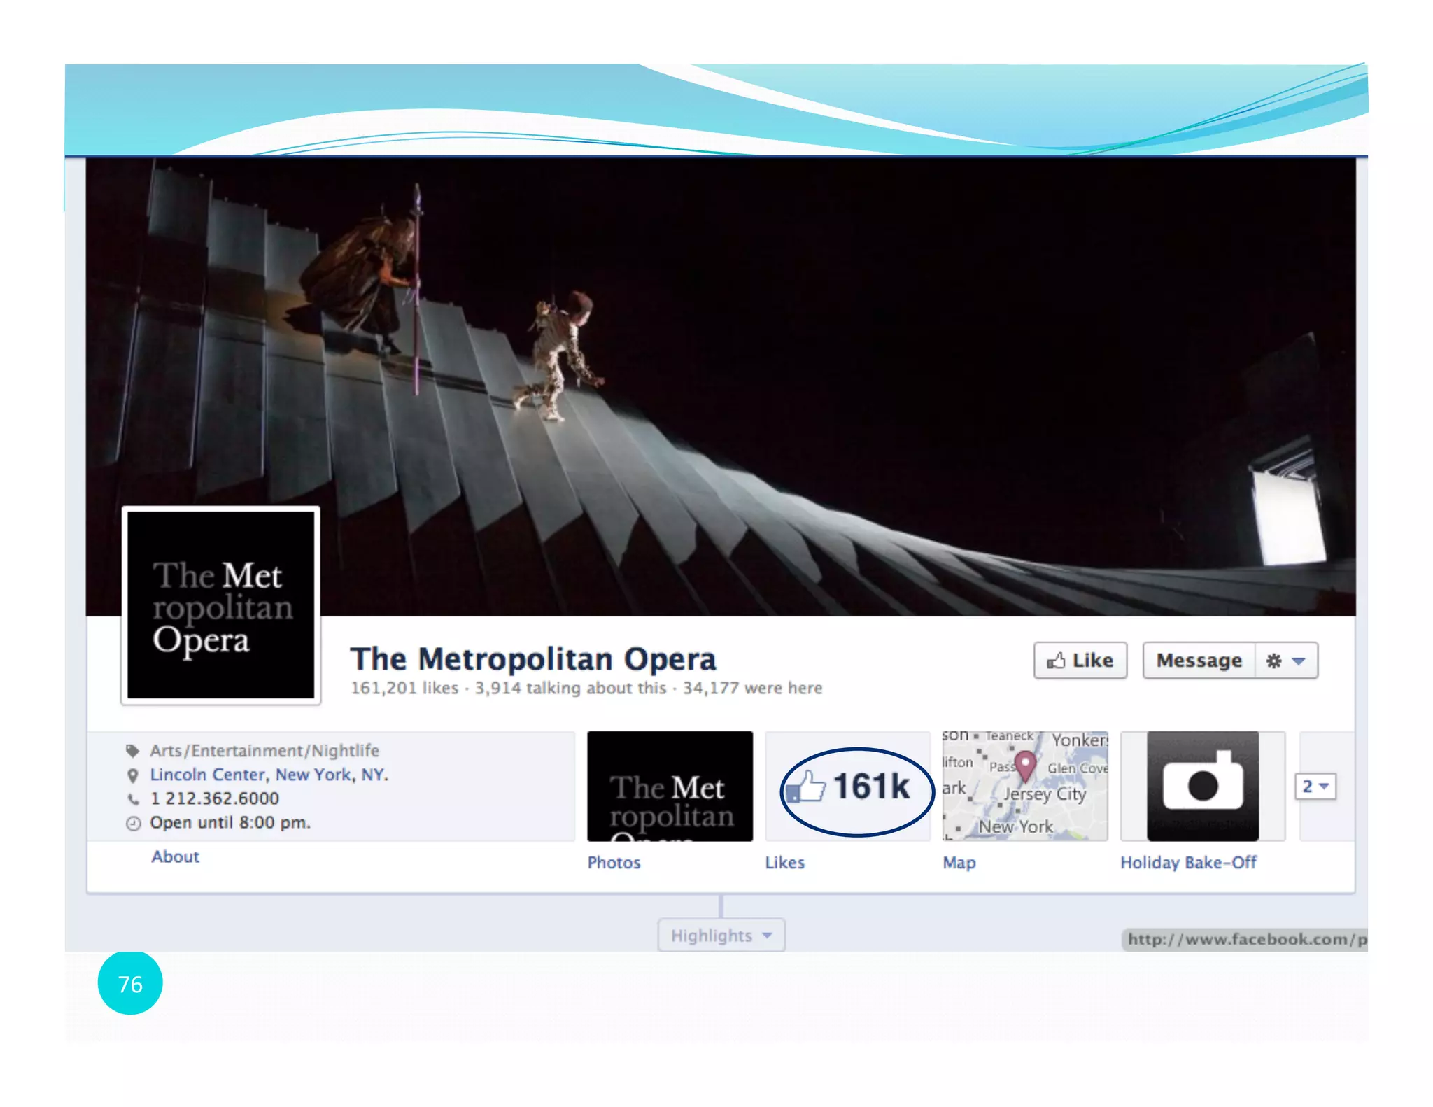
Task: Click the About link
Action: pos(175,856)
